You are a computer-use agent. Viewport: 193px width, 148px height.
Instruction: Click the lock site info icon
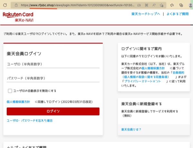(16, 5)
